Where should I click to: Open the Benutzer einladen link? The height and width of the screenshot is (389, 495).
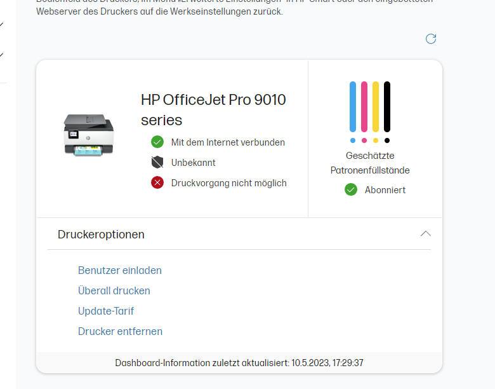tap(120, 270)
